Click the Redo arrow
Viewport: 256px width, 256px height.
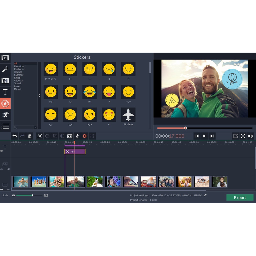[22, 136]
